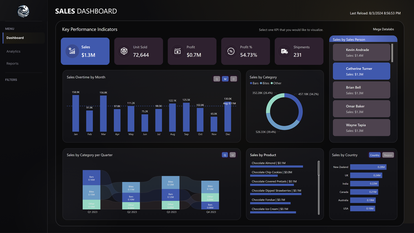Select the Sales KPI chart icon

[x=71, y=51]
